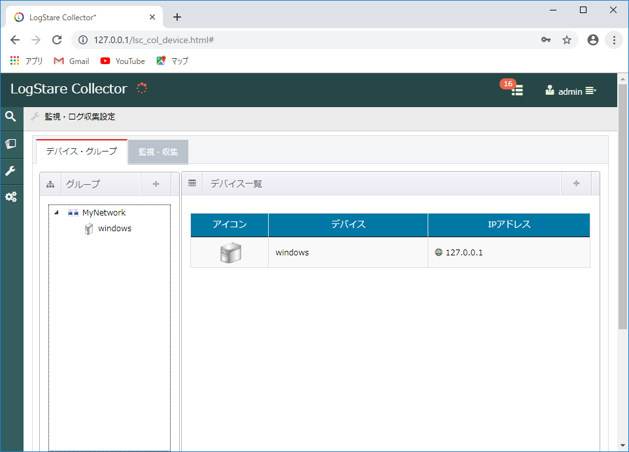Click the windows server icon in tree
Viewport: 629px width, 452px height.
click(x=89, y=229)
